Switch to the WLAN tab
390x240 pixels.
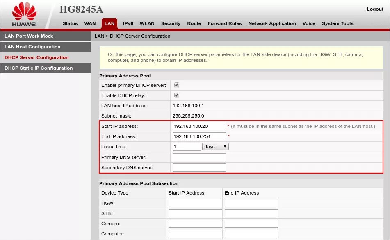(x=147, y=23)
